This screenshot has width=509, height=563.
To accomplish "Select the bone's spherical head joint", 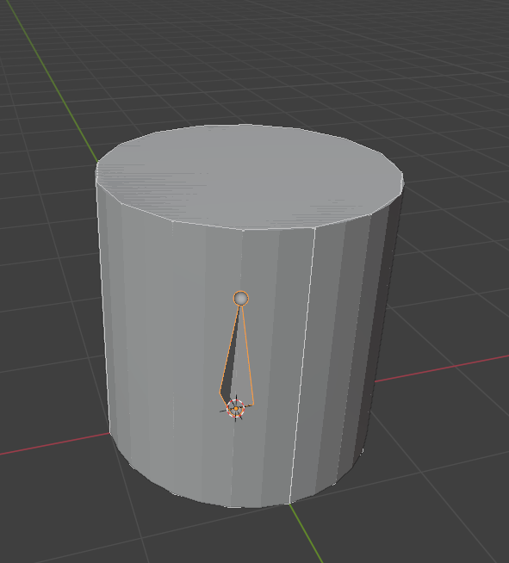I will 240,299.
